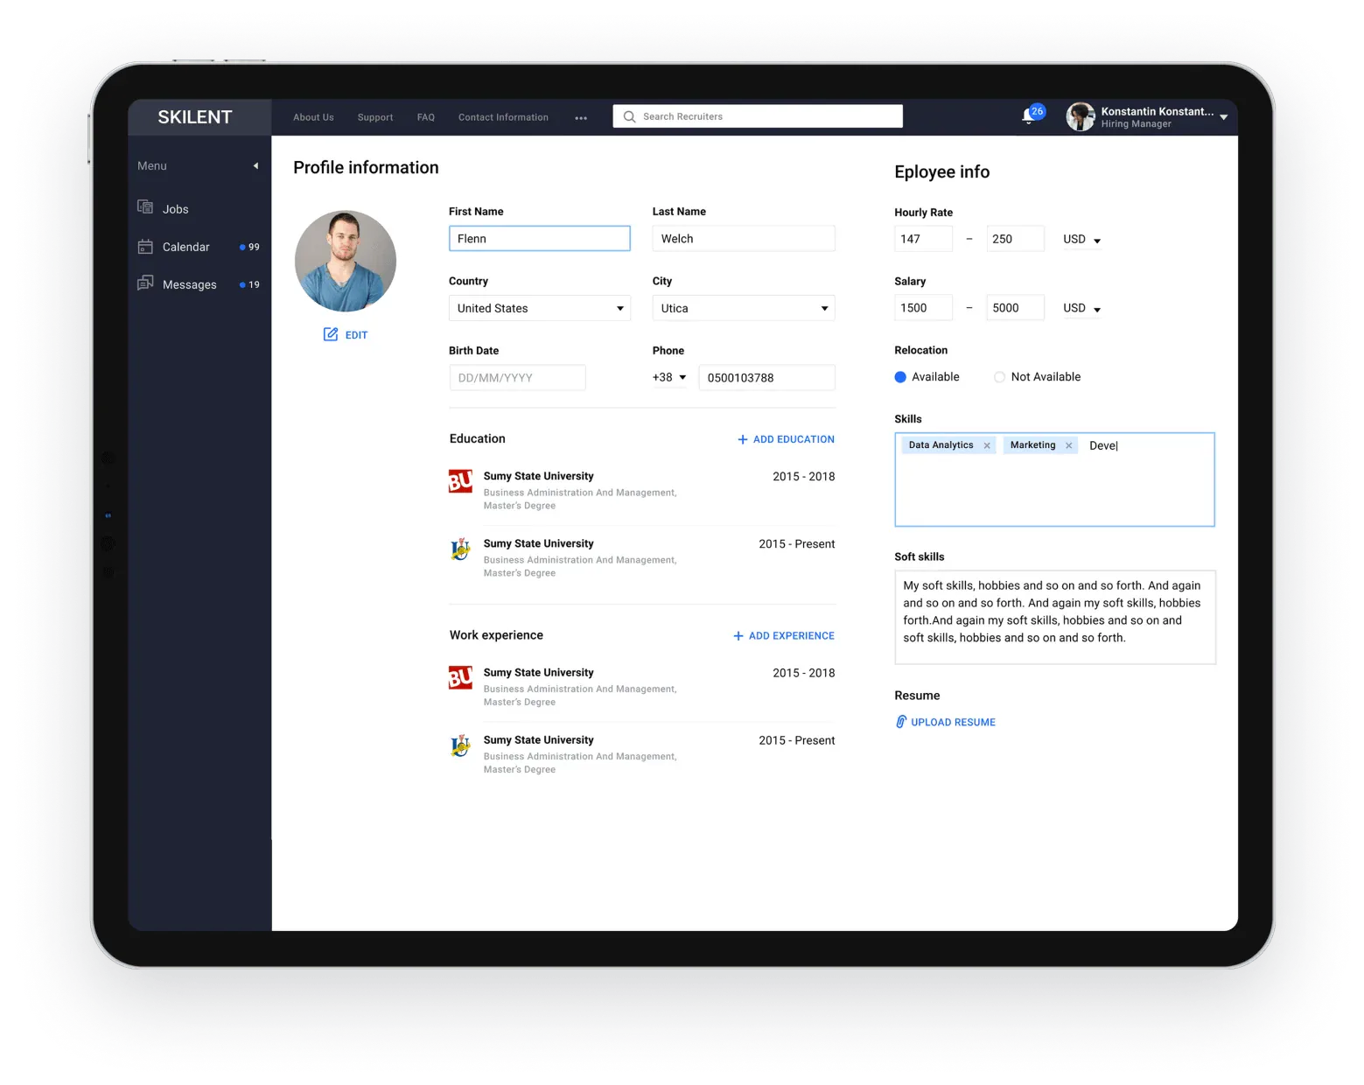
Task: Open the City dropdown showing Utica
Action: click(744, 308)
